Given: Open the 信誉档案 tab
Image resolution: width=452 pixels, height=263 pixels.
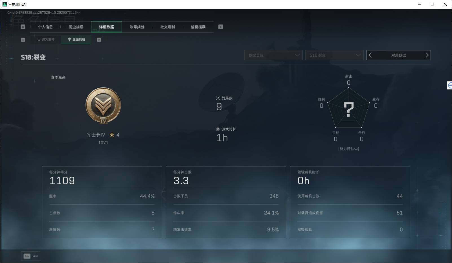Looking at the screenshot, I should click(198, 27).
